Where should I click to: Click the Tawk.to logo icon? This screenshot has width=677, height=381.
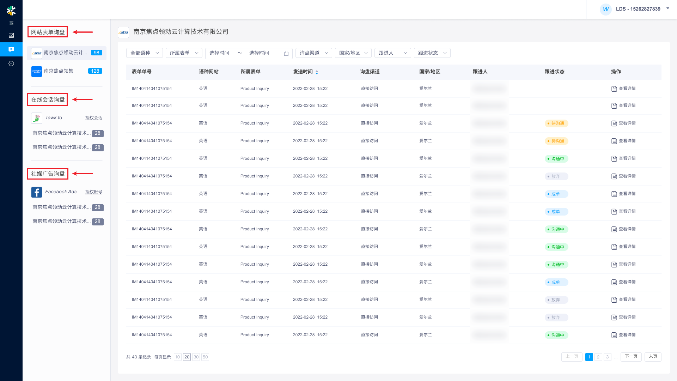[x=37, y=118]
